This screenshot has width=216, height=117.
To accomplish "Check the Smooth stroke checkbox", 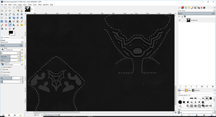I will tap(1, 72).
